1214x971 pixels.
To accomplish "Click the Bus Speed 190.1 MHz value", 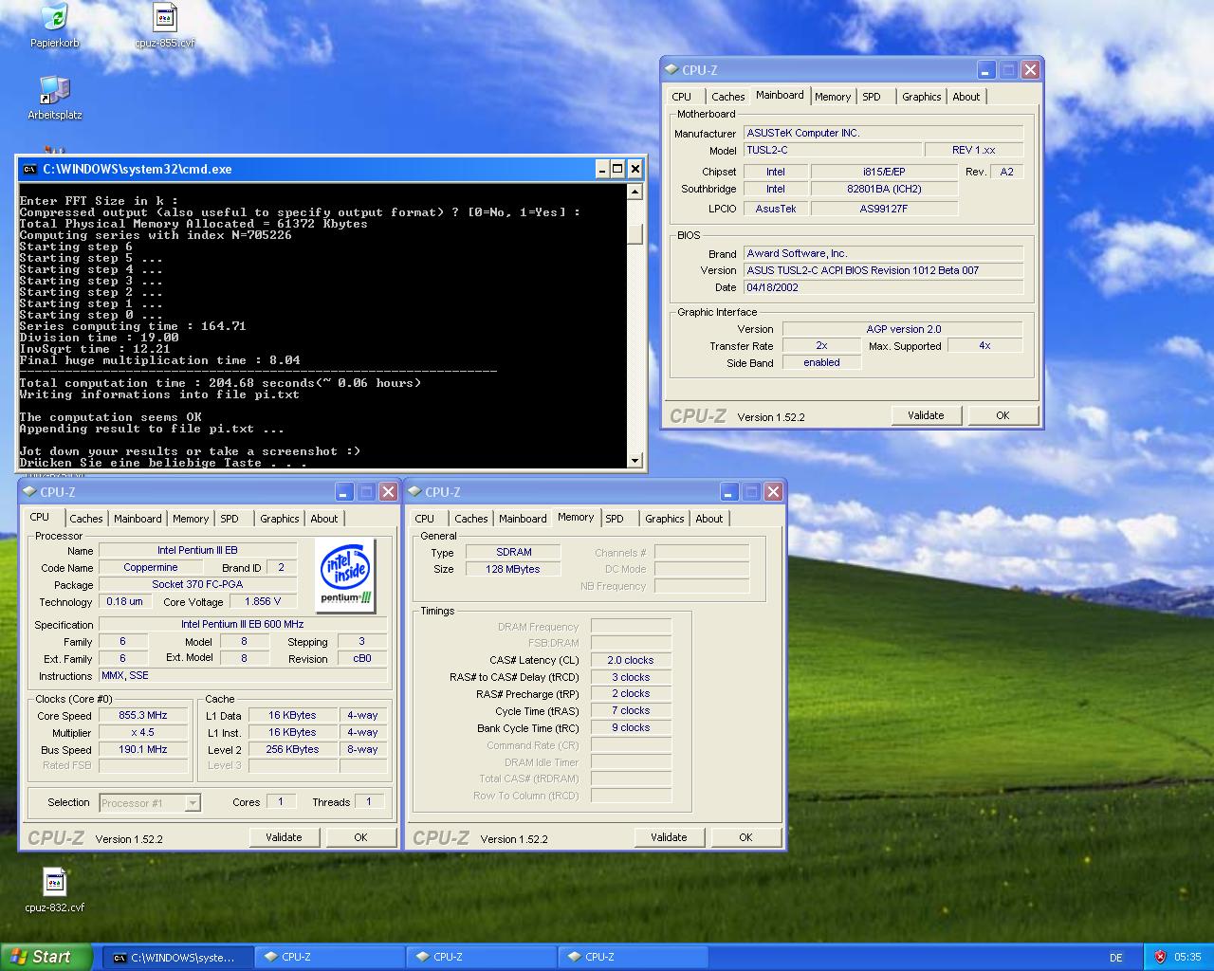I will coord(142,749).
